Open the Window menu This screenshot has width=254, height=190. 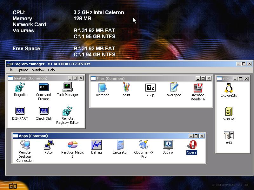tap(38, 70)
